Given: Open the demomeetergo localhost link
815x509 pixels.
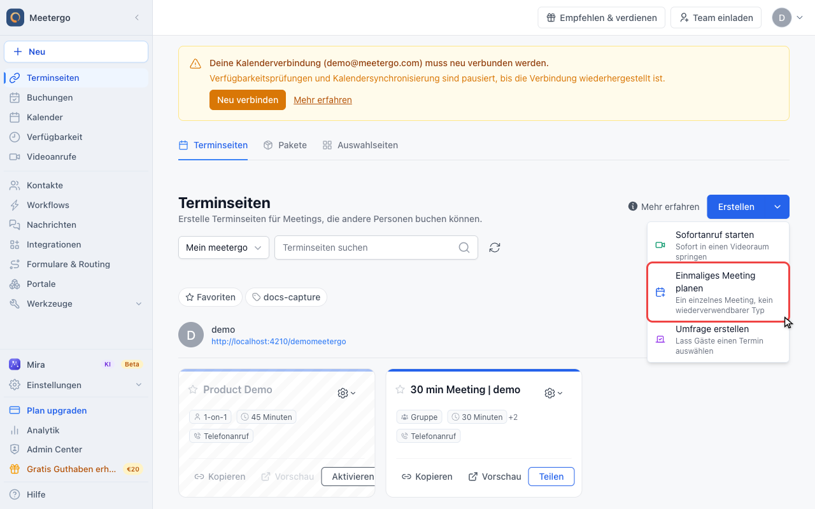Looking at the screenshot, I should [279, 342].
